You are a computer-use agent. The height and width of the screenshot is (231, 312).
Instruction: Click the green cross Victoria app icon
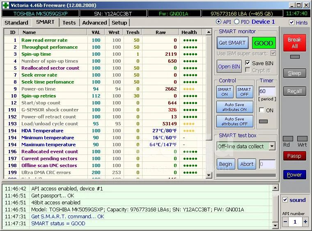[x=6, y=5]
